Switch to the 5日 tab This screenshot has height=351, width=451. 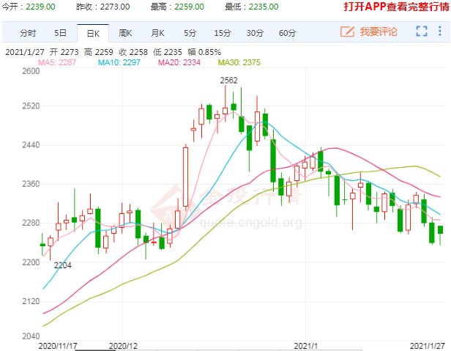coord(60,33)
